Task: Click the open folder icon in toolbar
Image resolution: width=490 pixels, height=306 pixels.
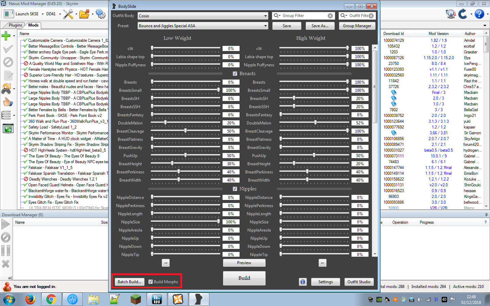Action: point(84,14)
